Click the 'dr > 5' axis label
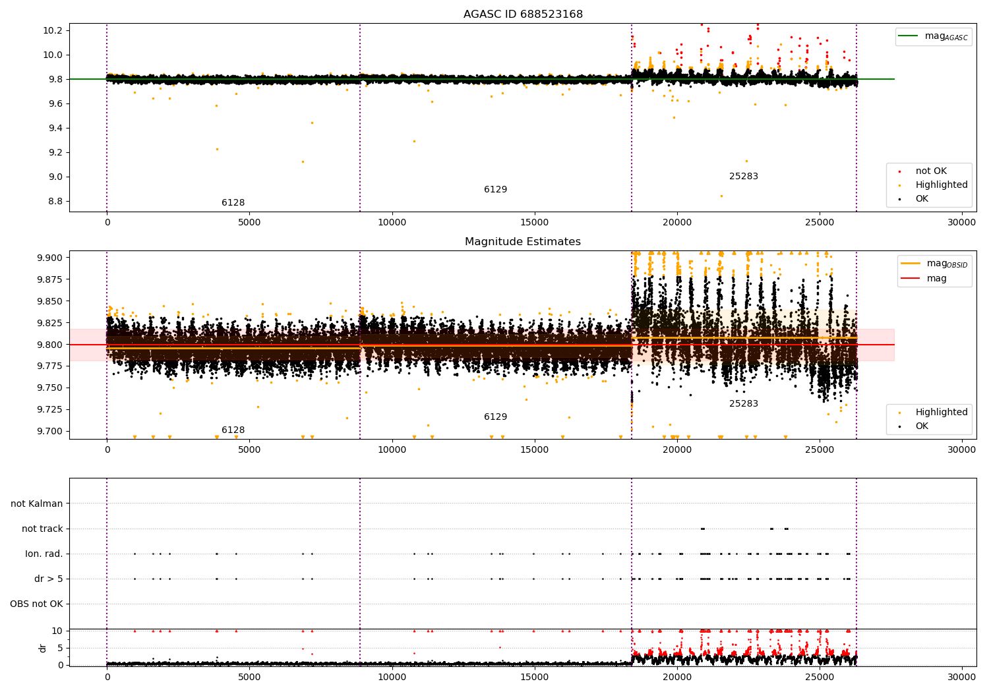Viewport: 989px width, 692px height. point(49,579)
